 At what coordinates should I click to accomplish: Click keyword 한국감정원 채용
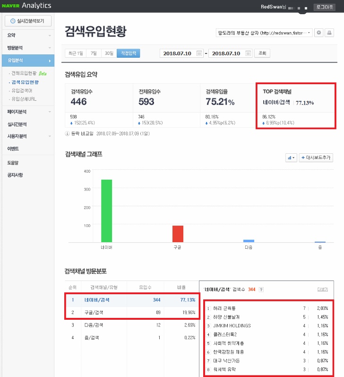coord(228,352)
